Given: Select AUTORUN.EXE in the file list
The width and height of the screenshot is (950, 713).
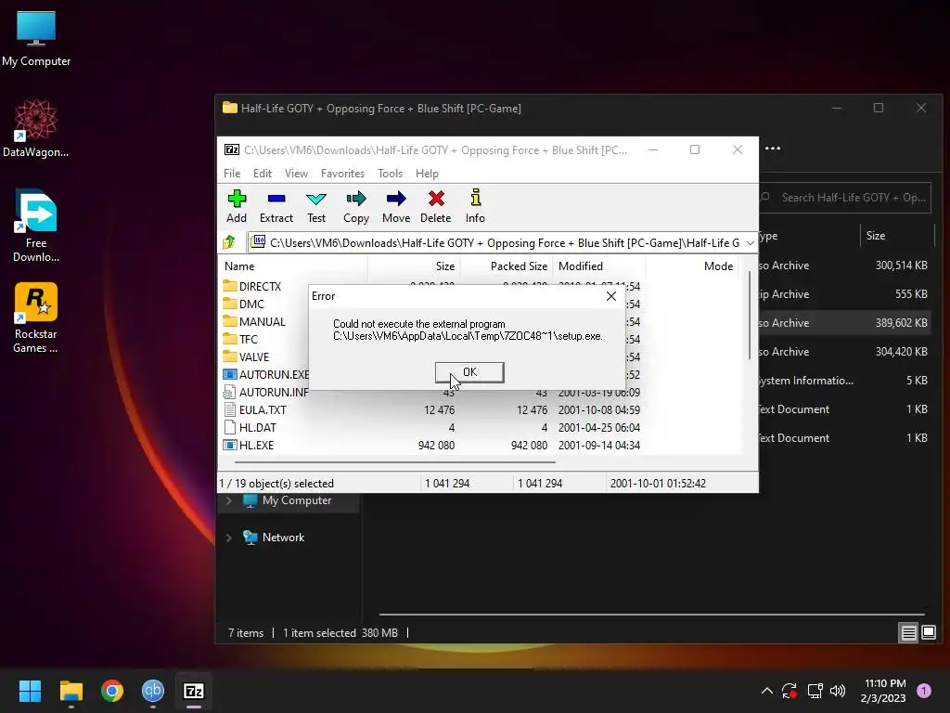Looking at the screenshot, I should point(265,375).
